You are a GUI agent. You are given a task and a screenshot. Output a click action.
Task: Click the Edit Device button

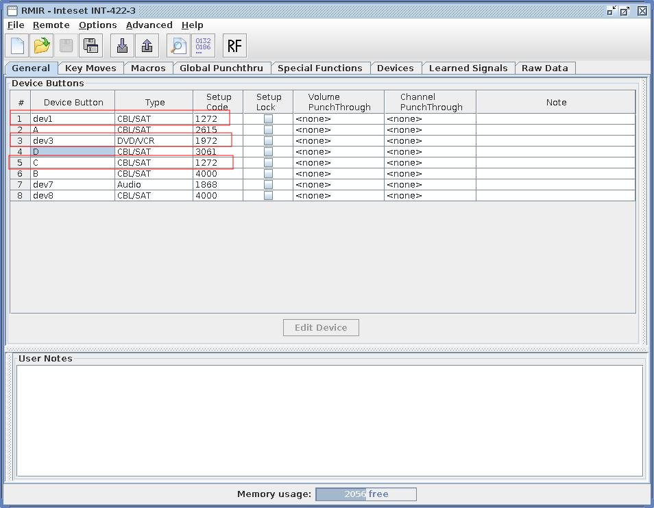point(321,327)
